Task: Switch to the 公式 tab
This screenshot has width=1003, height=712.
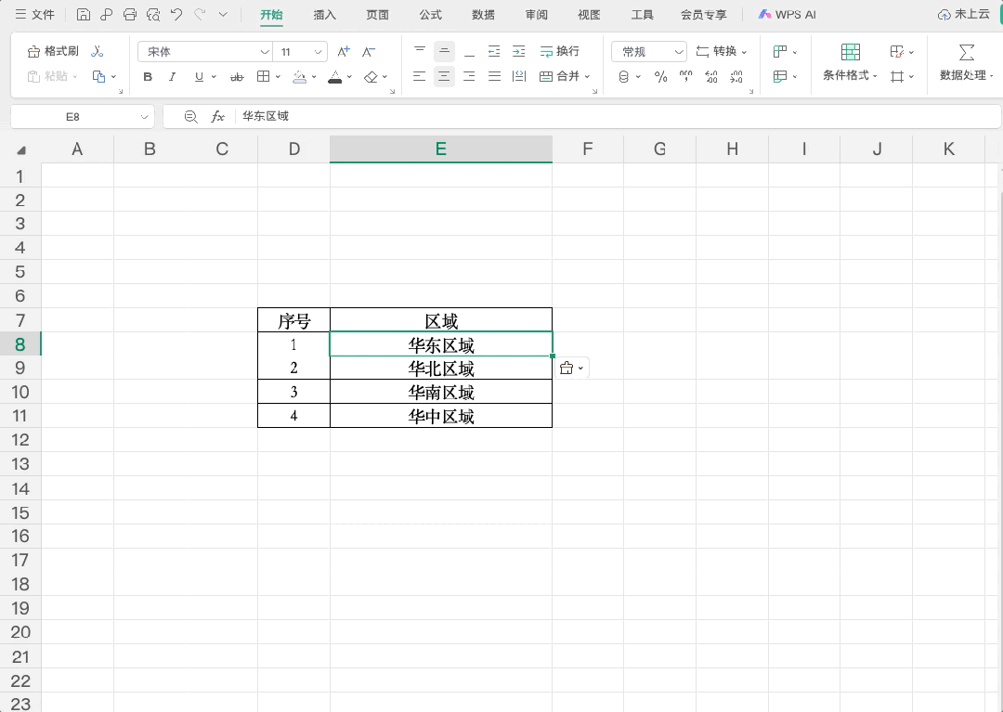Action: click(431, 15)
